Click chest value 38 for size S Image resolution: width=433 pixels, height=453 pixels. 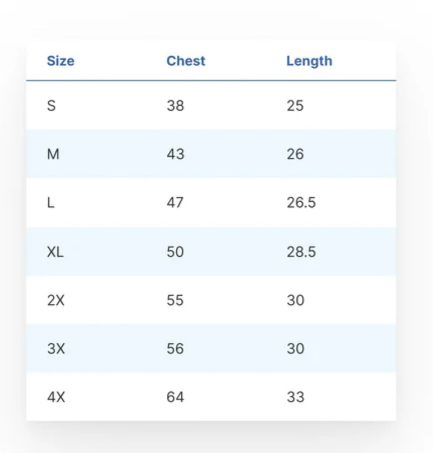point(175,105)
